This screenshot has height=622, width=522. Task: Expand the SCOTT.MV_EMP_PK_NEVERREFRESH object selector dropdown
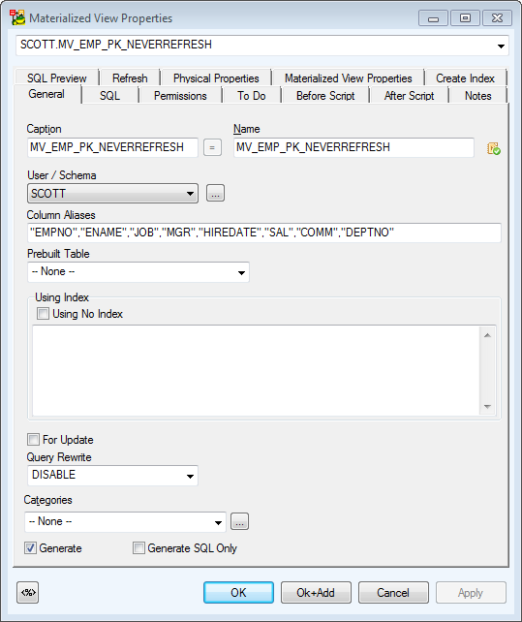[501, 46]
